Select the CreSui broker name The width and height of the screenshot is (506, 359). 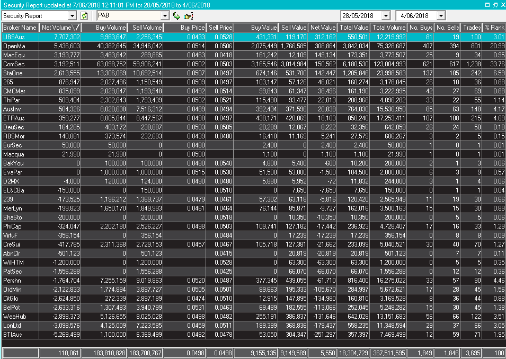click(x=12, y=245)
